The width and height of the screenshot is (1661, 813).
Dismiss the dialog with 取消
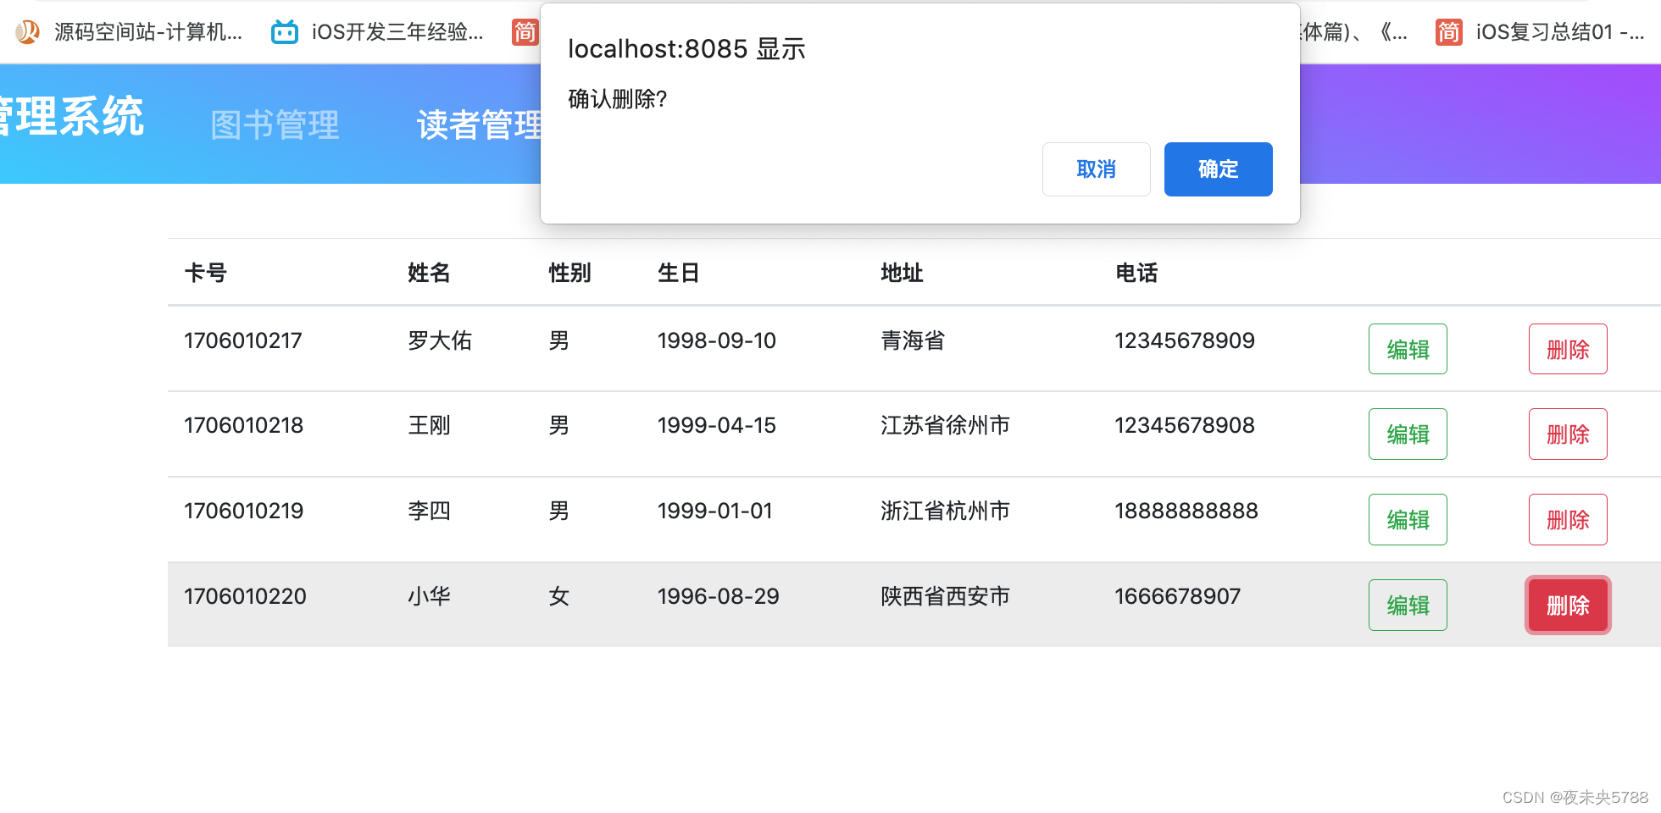pos(1096,169)
